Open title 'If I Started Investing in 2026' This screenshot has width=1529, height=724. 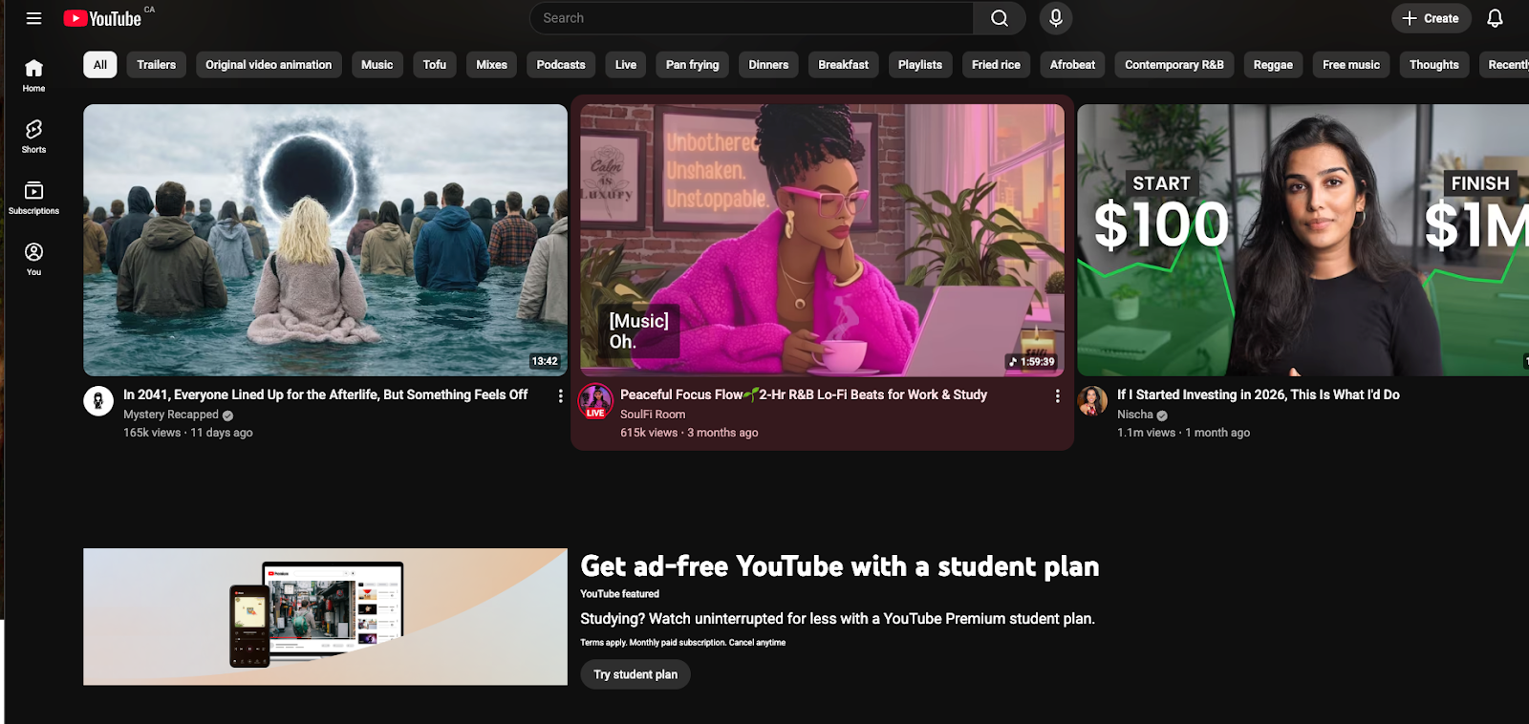tap(1259, 394)
